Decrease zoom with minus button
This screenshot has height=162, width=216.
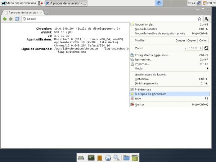click(x=186, y=48)
